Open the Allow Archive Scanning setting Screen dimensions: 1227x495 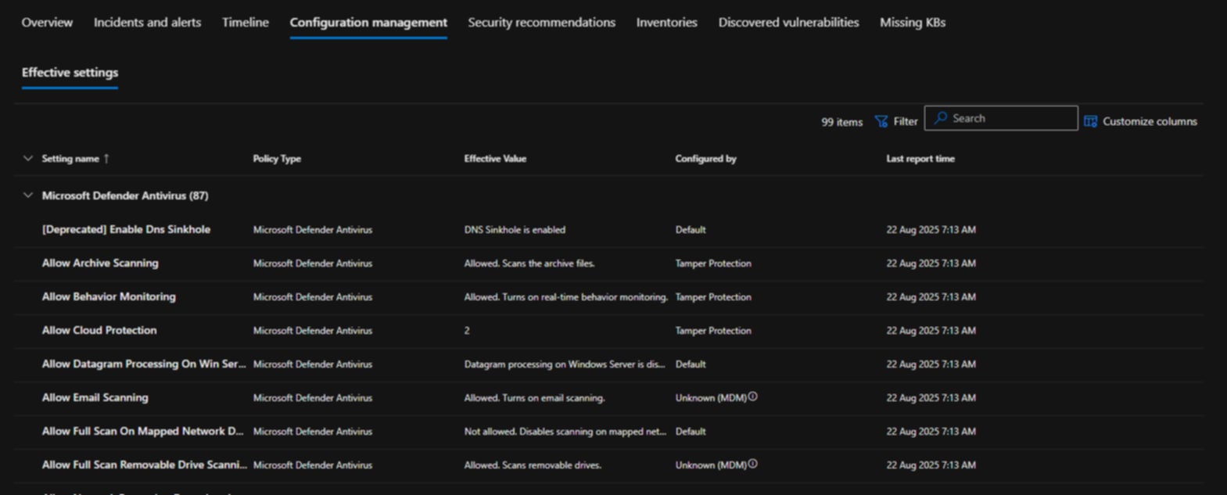(x=100, y=264)
